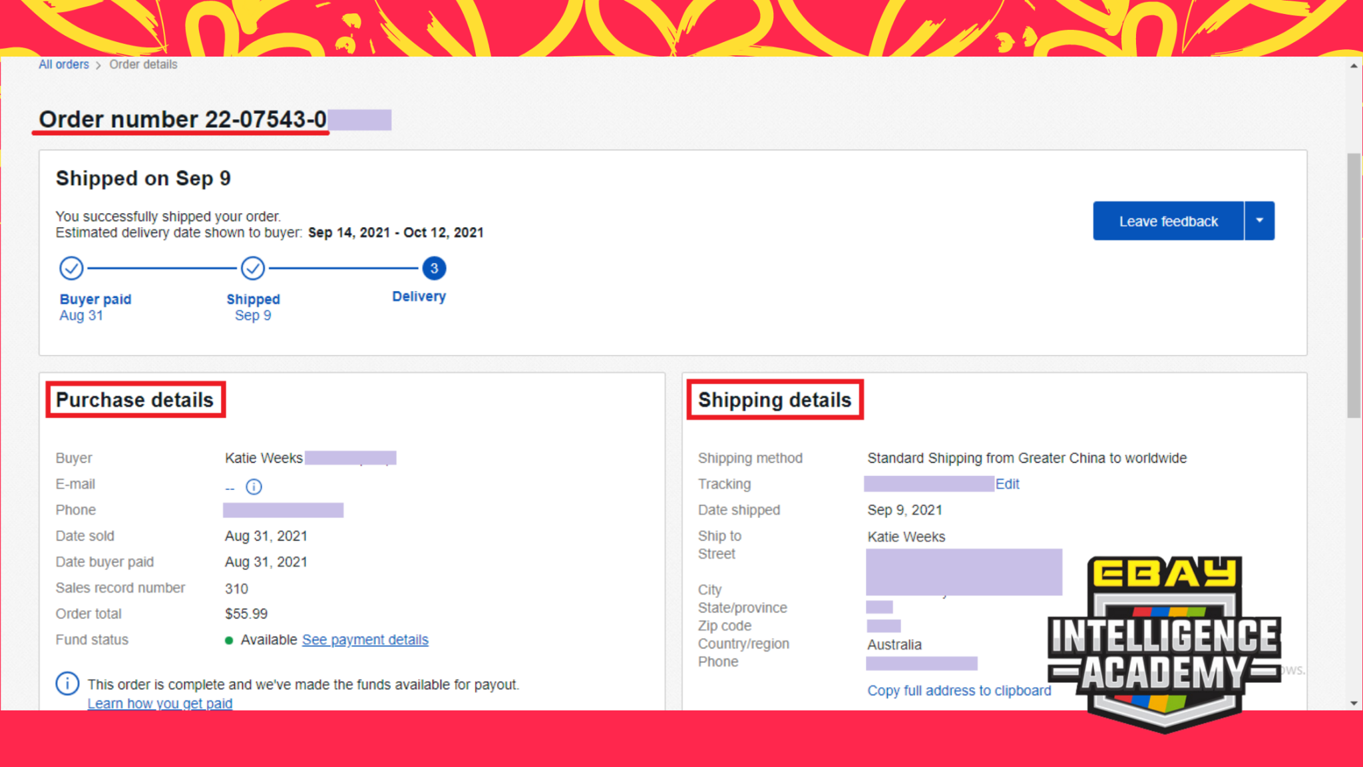Click the Order details breadcrumb text
Image resolution: width=1363 pixels, height=767 pixels.
pos(143,65)
